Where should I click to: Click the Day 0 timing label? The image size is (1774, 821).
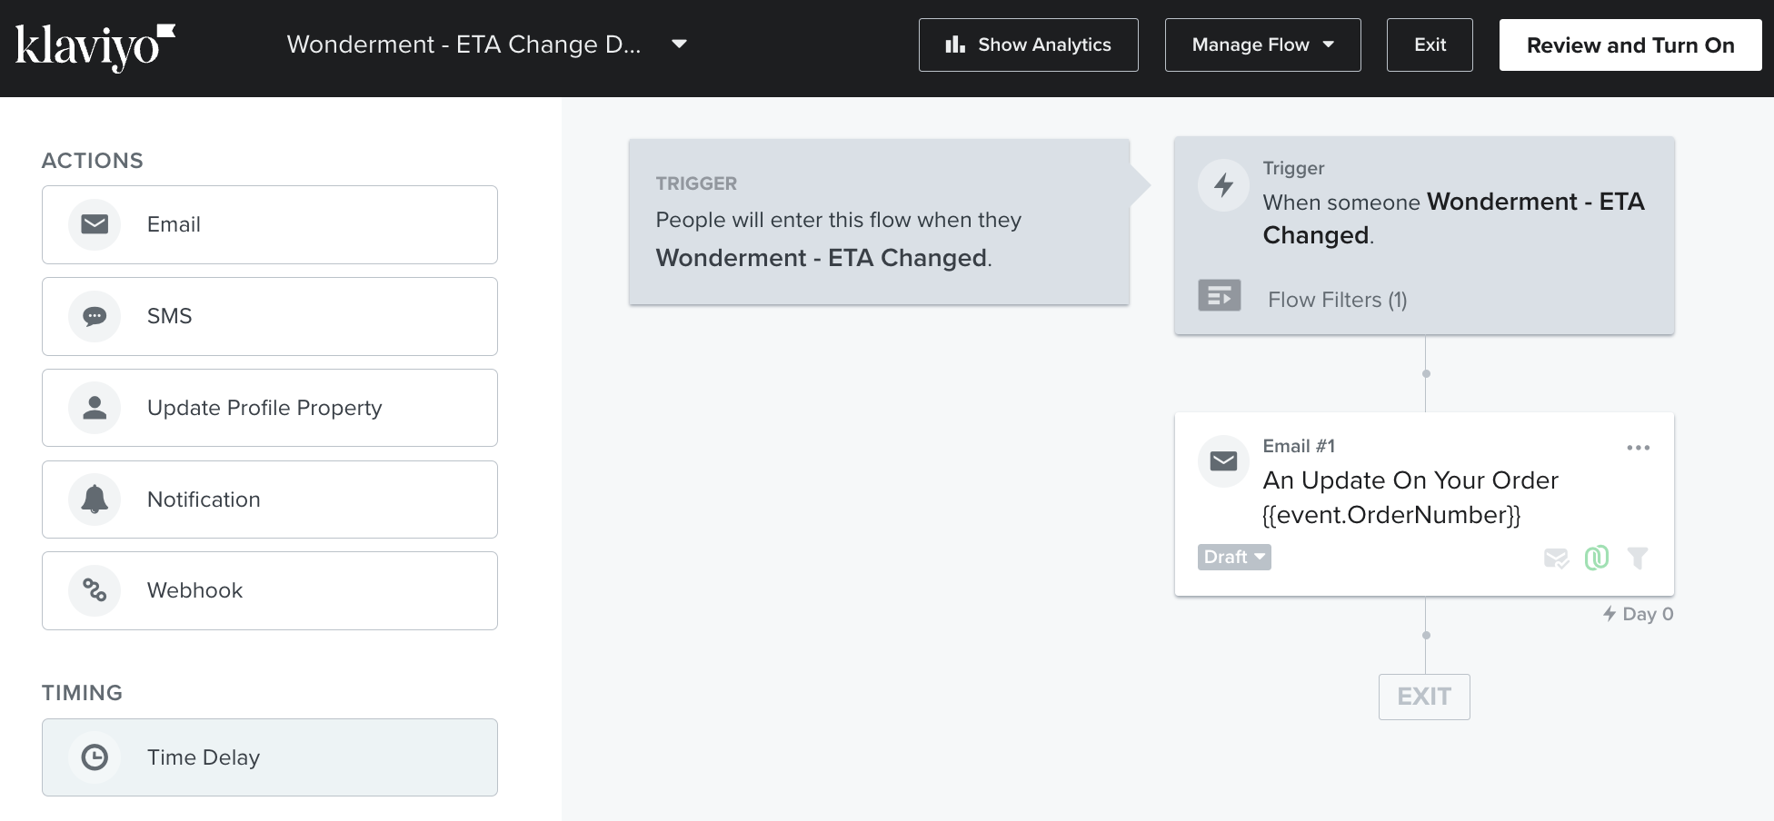pyautogui.click(x=1638, y=614)
